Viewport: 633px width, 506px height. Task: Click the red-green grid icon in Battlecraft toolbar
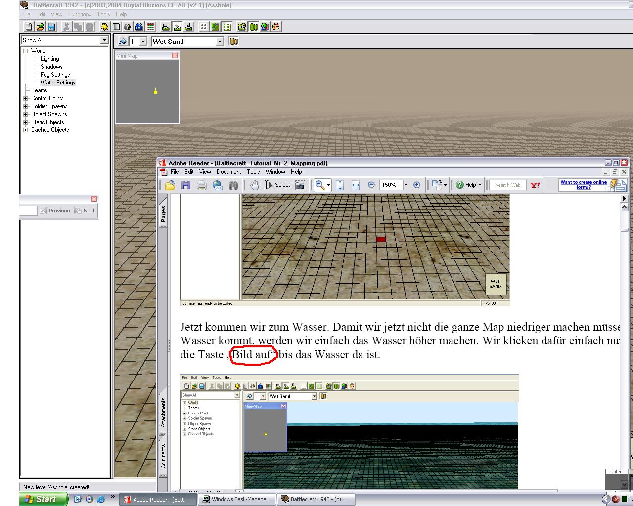pyautogui.click(x=150, y=27)
